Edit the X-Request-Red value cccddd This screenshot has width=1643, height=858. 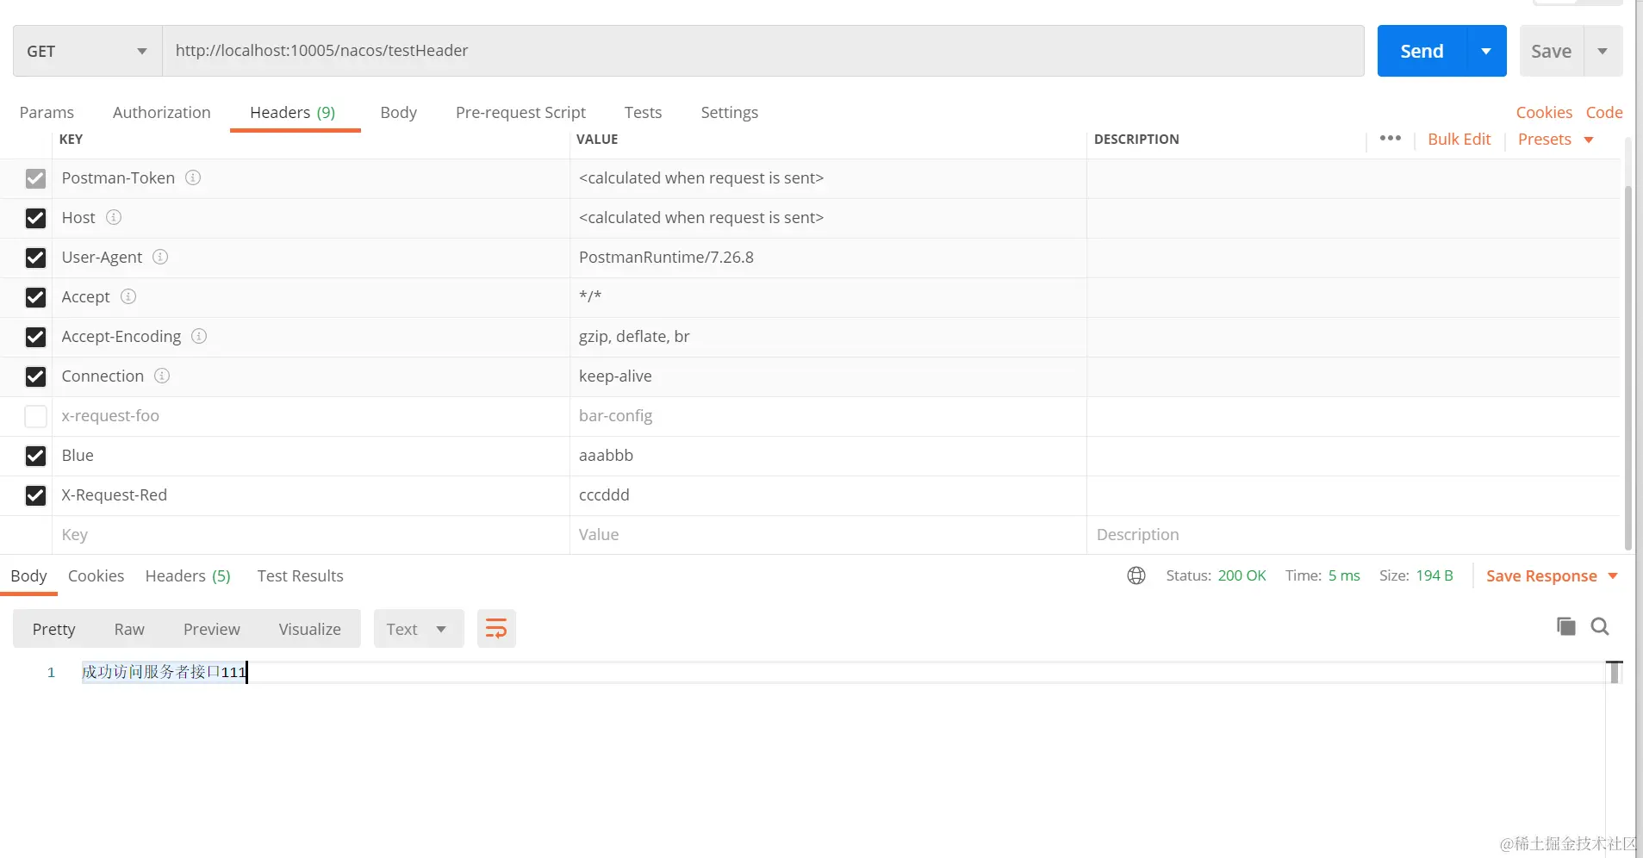(827, 494)
